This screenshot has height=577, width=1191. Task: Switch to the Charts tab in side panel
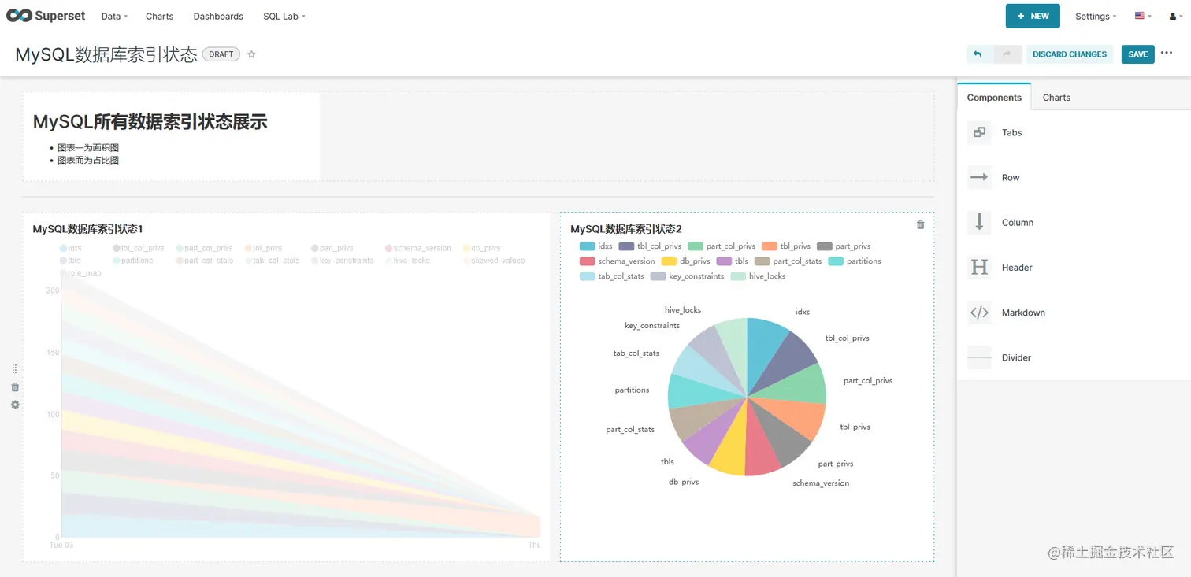tap(1056, 98)
